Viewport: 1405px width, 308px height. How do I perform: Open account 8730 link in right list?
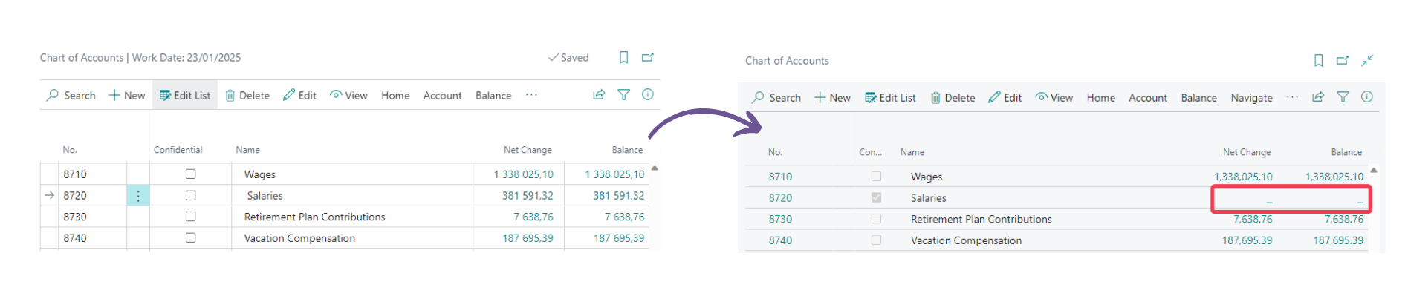pyautogui.click(x=780, y=220)
